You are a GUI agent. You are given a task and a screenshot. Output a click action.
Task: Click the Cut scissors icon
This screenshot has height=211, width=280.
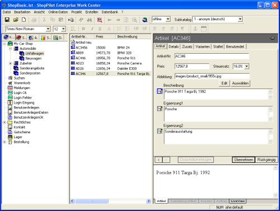point(44,20)
